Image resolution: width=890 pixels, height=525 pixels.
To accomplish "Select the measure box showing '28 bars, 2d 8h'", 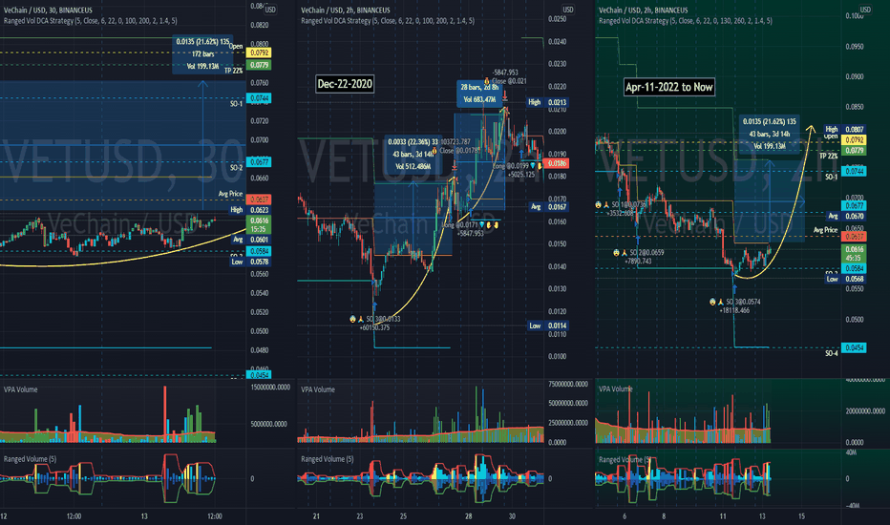I will point(479,94).
